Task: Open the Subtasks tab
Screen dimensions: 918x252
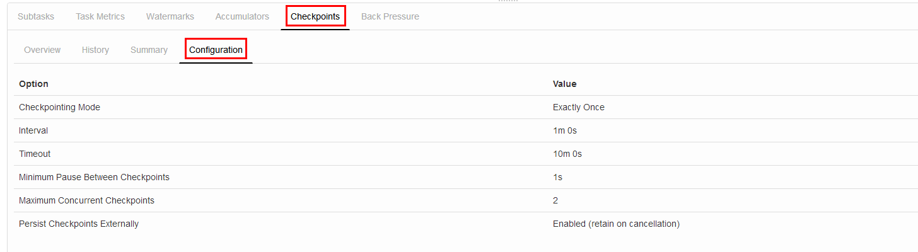Action: (36, 16)
